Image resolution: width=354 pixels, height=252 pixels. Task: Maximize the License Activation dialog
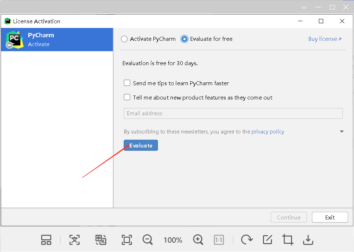coord(321,21)
